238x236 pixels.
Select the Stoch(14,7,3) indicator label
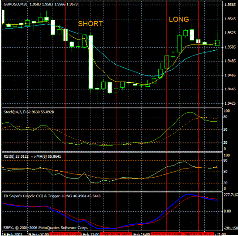[29, 112]
